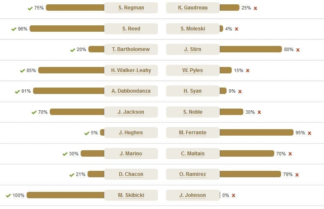Click J. Marino's 30% vote bar
The image size is (324, 209).
[93, 153]
